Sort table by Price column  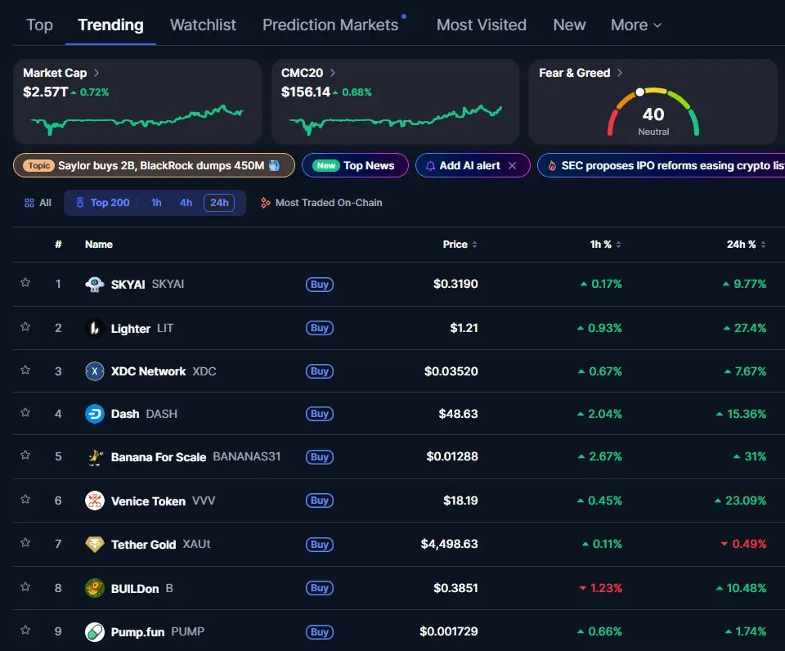point(460,245)
